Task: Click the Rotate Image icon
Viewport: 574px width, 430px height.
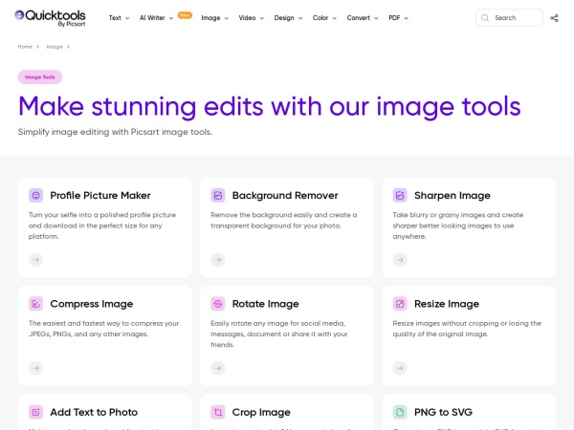Action: coord(218,304)
